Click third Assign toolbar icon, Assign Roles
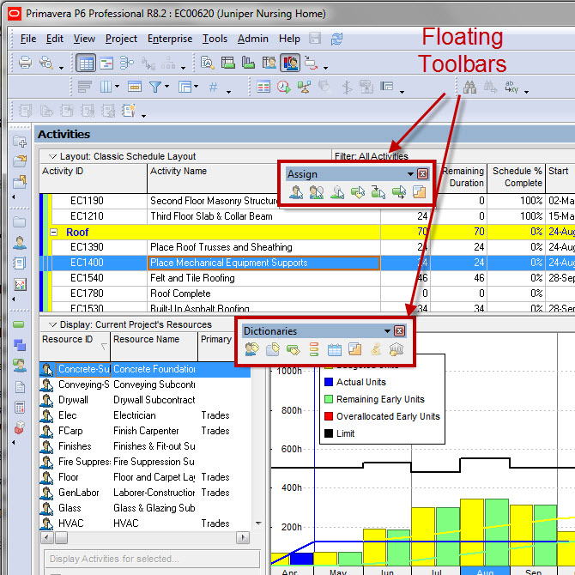This screenshot has height=575, width=575. tap(337, 192)
